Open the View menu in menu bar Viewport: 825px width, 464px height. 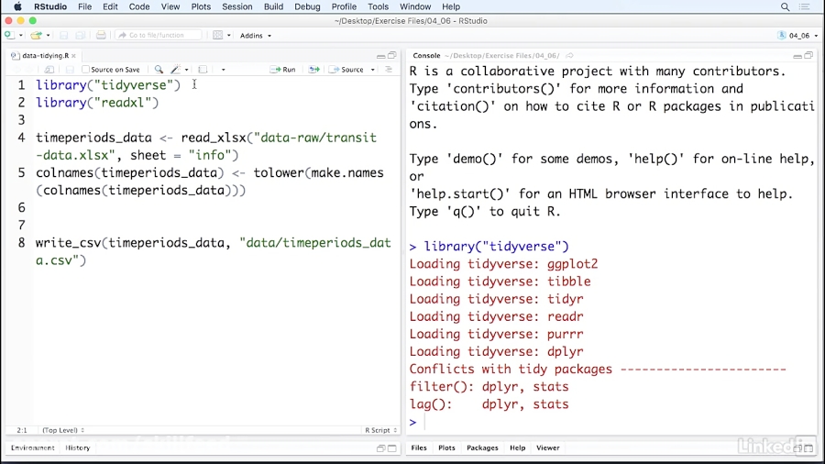tap(170, 6)
